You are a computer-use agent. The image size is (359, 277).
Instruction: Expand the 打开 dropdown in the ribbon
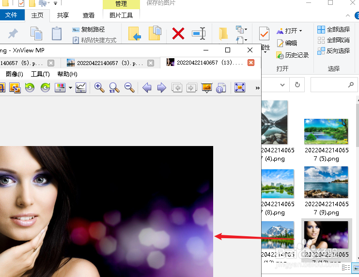[300, 31]
